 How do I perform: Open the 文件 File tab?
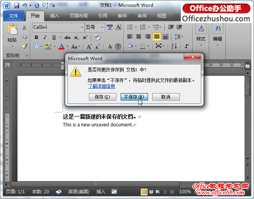click(14, 16)
